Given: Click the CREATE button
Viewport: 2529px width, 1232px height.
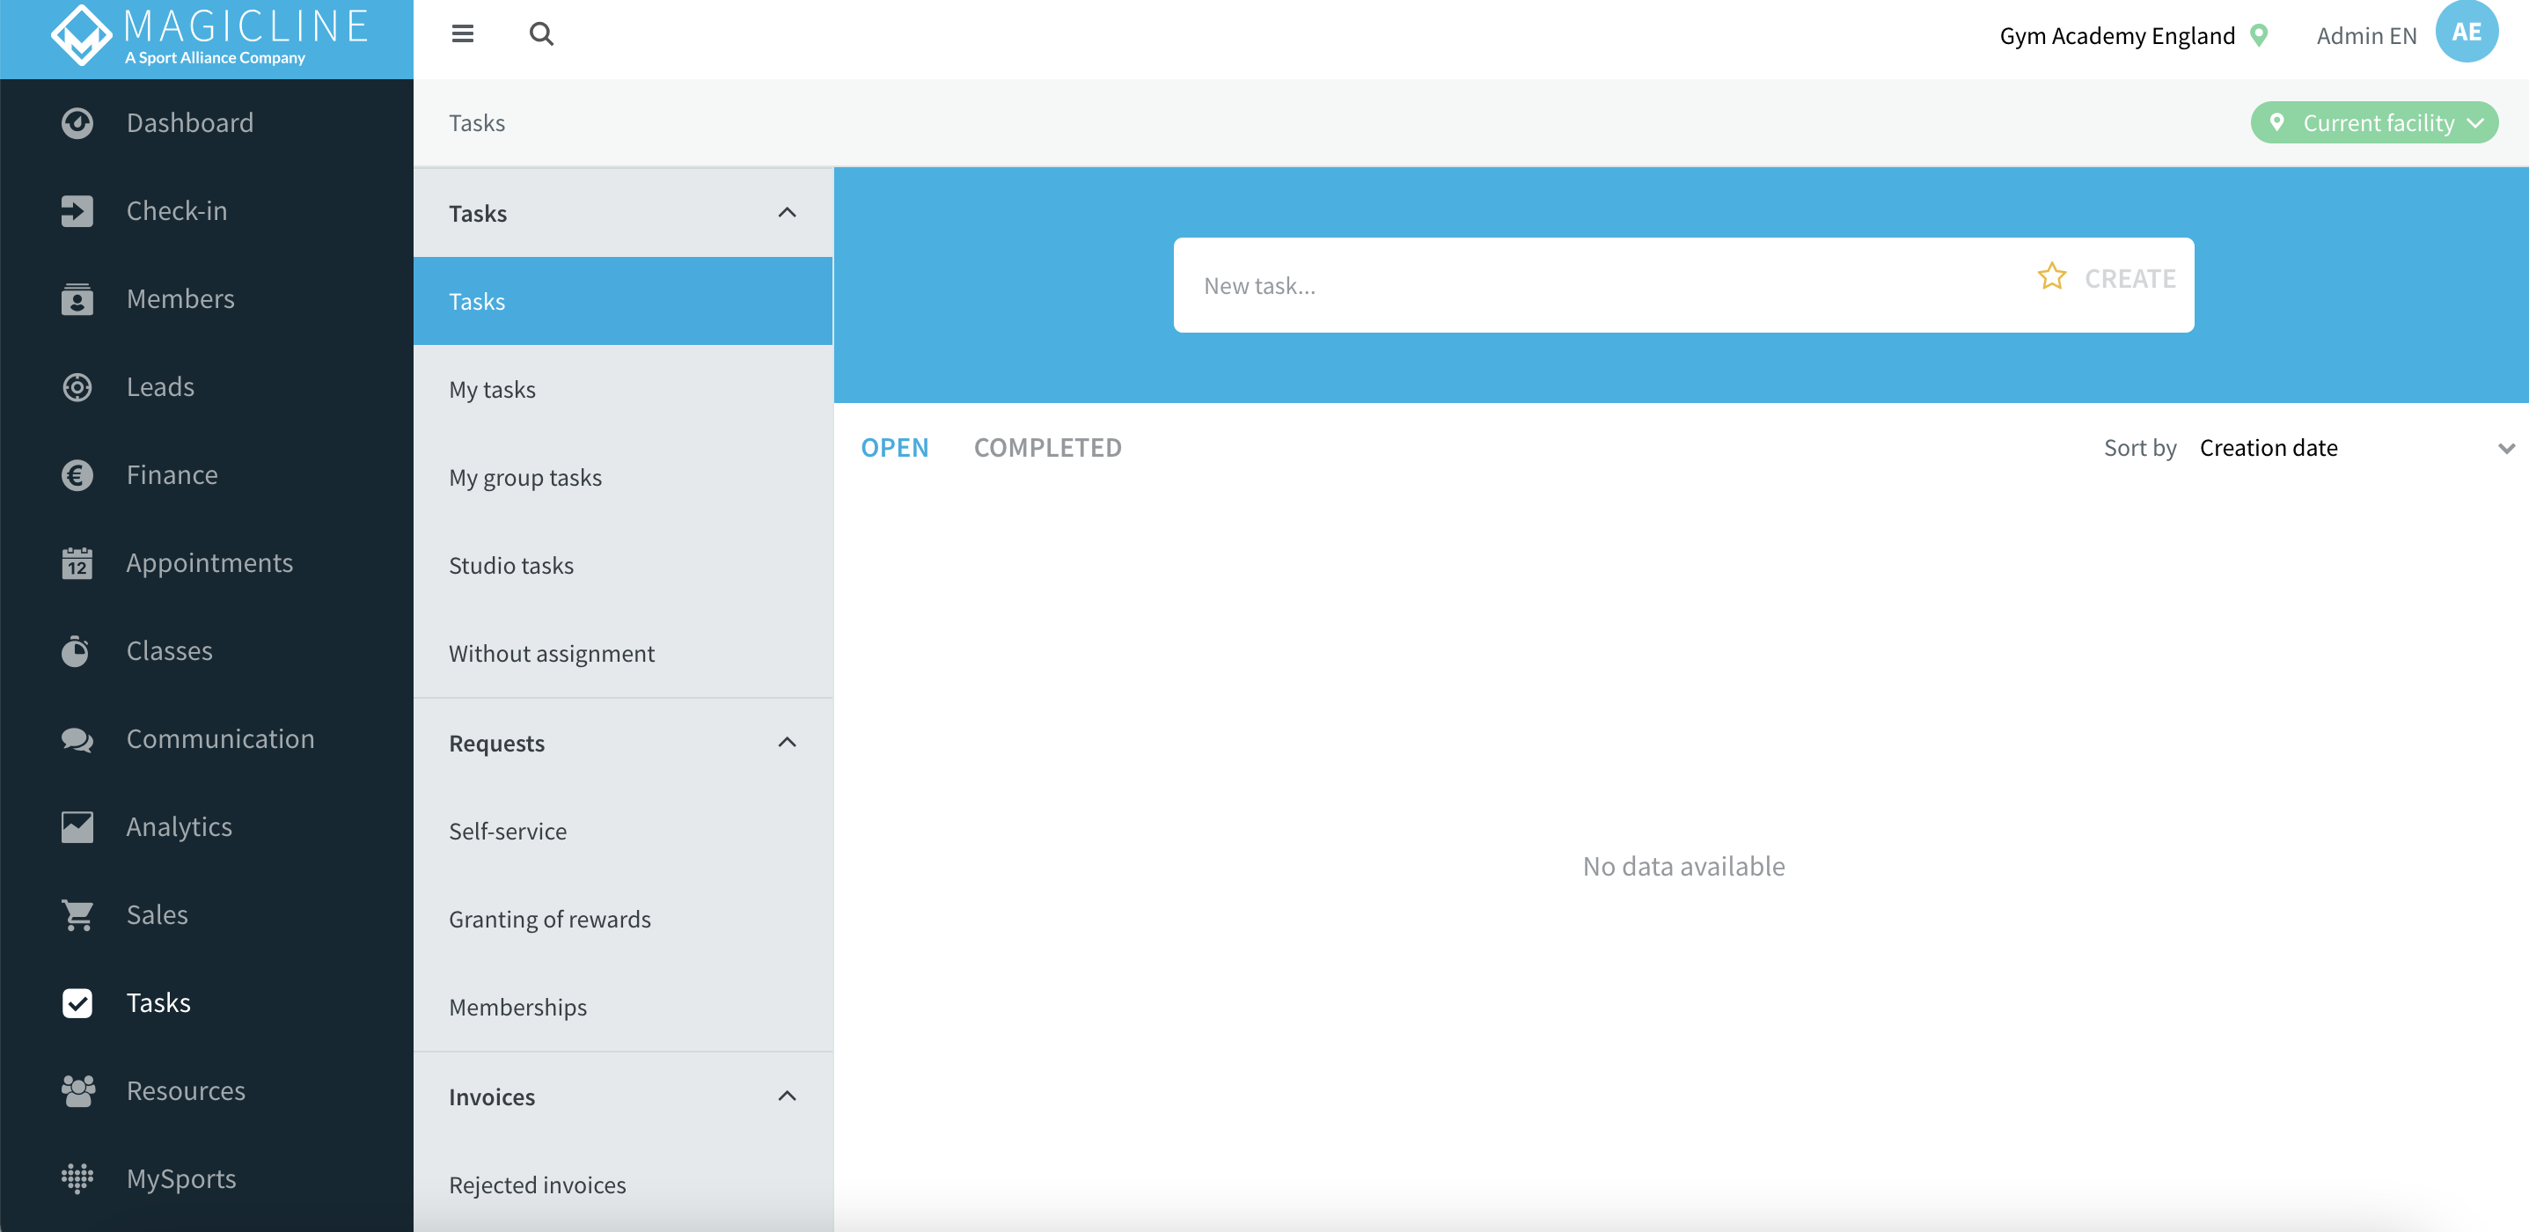Looking at the screenshot, I should (x=2129, y=279).
